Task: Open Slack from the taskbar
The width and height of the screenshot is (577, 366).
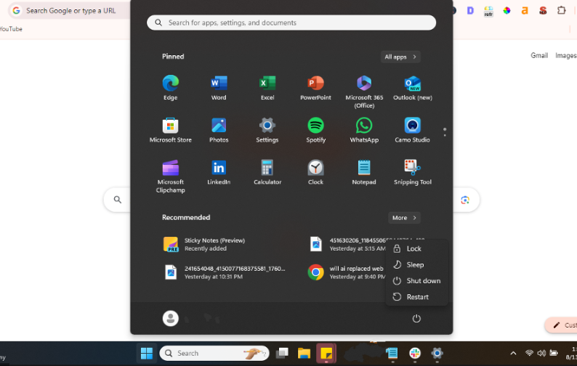Action: pos(415,353)
